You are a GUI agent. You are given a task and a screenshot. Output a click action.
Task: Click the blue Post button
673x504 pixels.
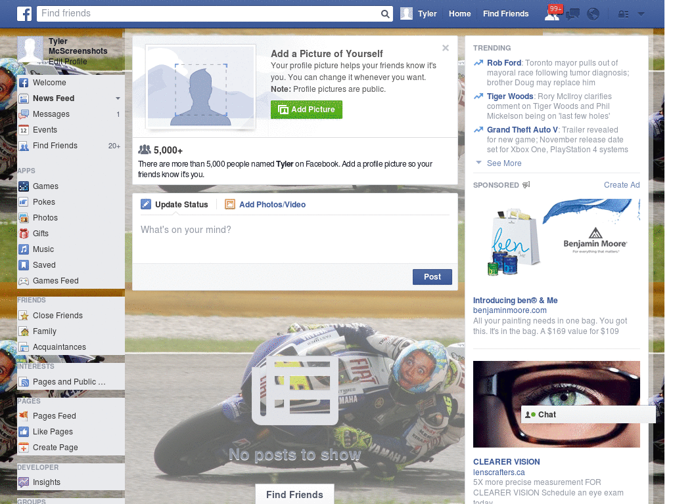[432, 277]
